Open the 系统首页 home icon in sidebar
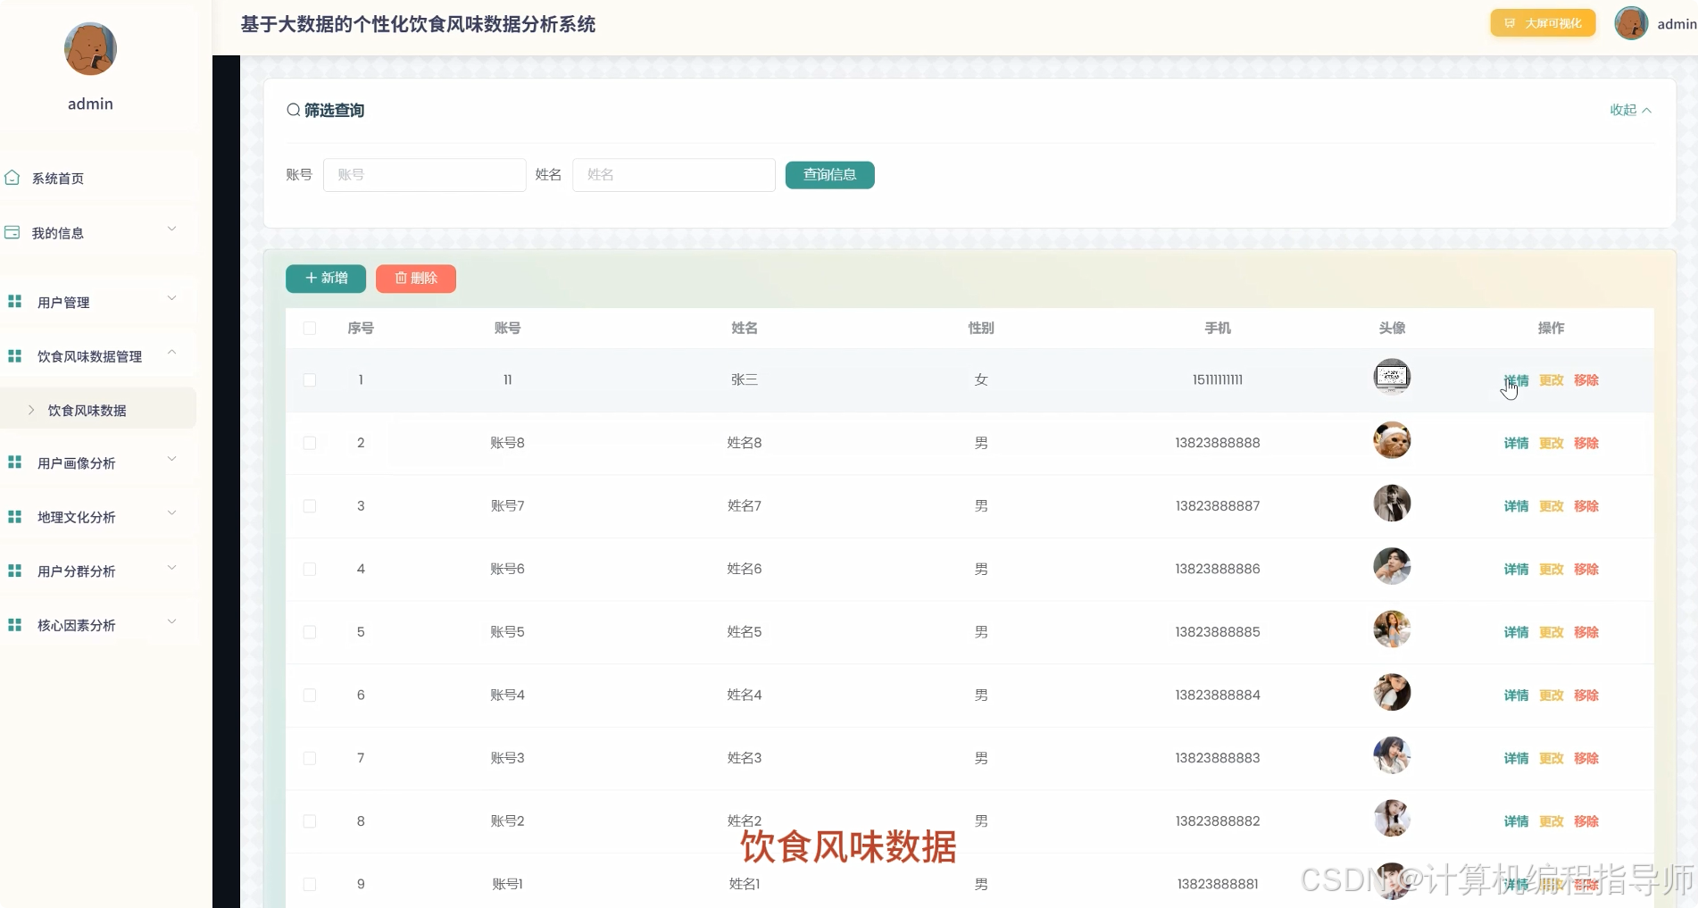 coord(12,178)
